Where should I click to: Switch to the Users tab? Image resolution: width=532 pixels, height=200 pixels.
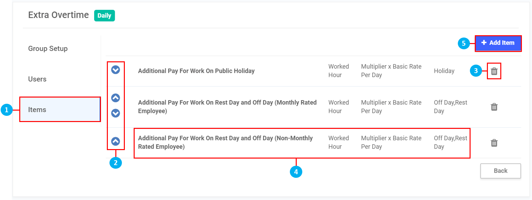pos(37,79)
